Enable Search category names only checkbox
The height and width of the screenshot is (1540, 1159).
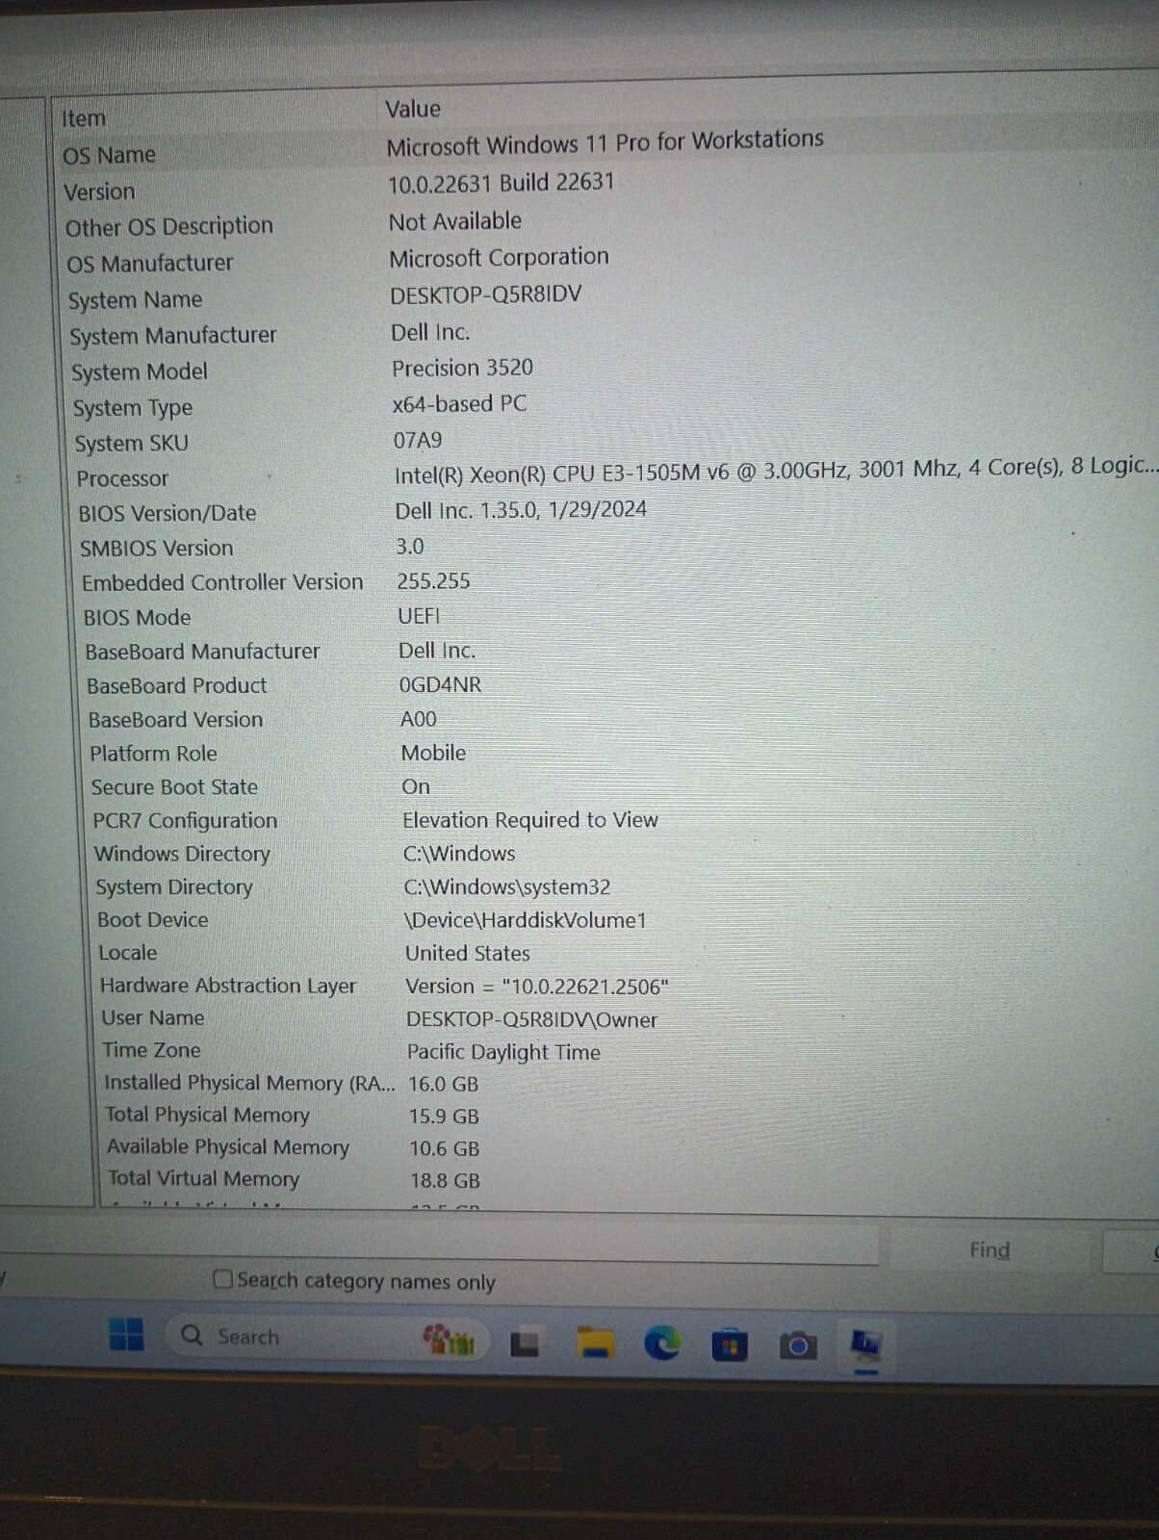[x=222, y=1278]
